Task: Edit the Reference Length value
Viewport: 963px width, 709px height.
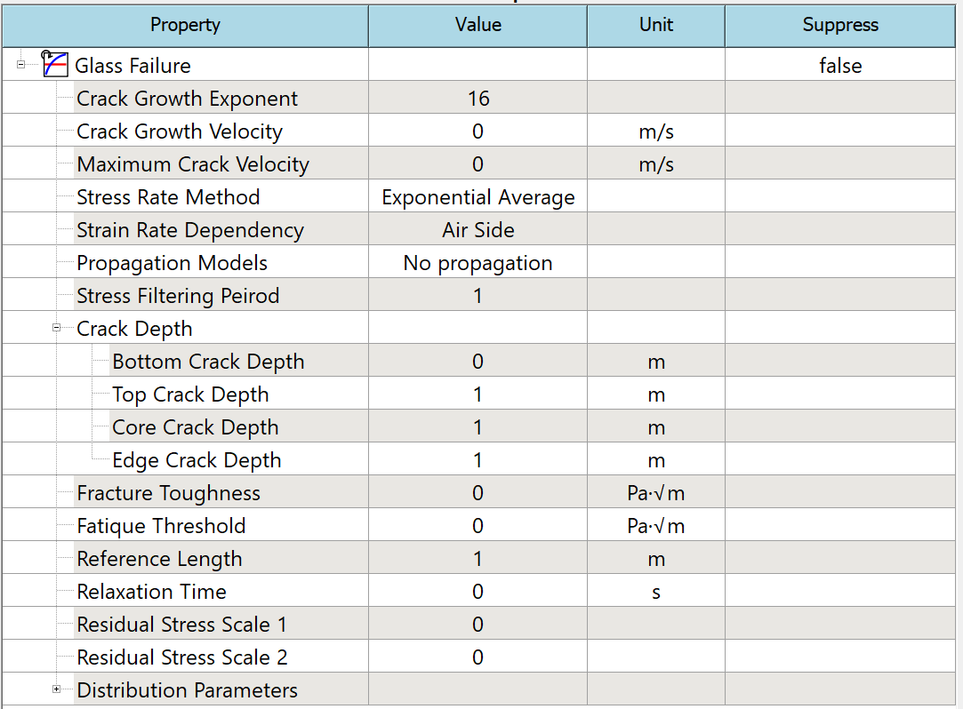Action: 477,558
